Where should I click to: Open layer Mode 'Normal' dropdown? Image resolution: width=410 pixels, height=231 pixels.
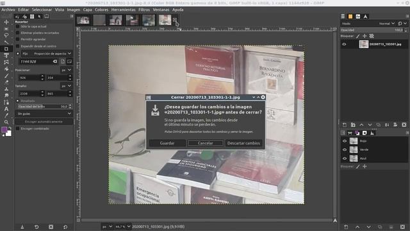coord(386,24)
